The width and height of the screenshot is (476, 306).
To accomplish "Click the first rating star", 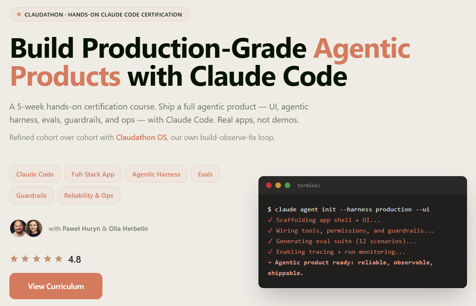I will (x=14, y=259).
